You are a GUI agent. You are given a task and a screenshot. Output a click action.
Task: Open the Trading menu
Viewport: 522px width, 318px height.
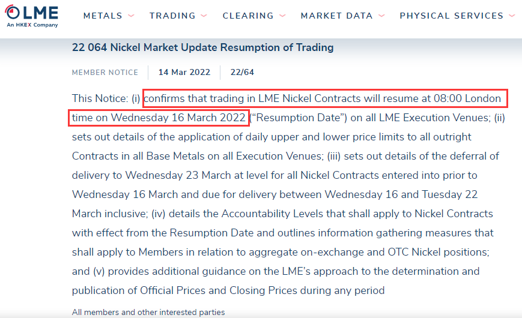(172, 16)
